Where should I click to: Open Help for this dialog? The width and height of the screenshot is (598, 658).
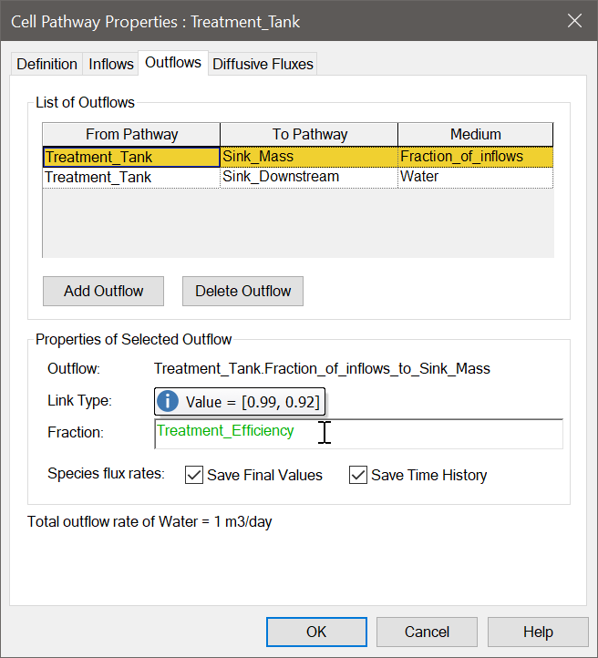pyautogui.click(x=538, y=632)
